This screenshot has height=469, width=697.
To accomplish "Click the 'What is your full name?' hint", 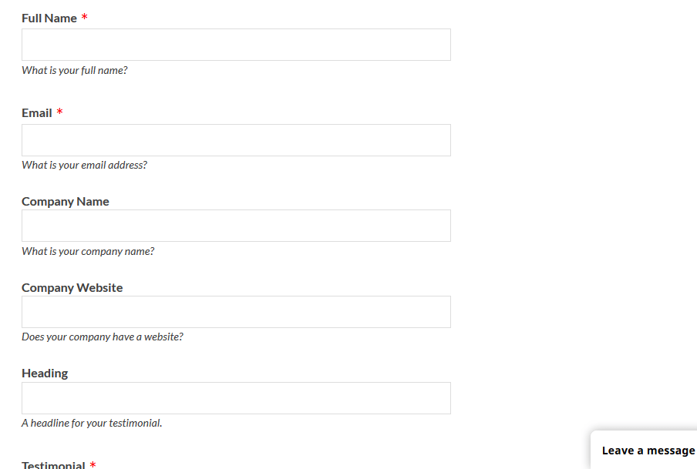I will (74, 70).
